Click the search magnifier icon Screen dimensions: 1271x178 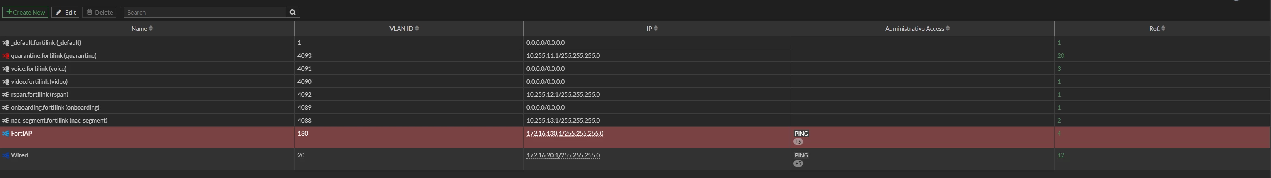(293, 12)
